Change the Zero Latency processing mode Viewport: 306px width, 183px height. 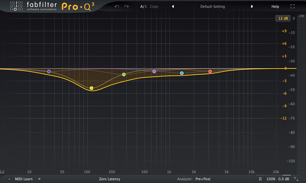click(x=110, y=179)
